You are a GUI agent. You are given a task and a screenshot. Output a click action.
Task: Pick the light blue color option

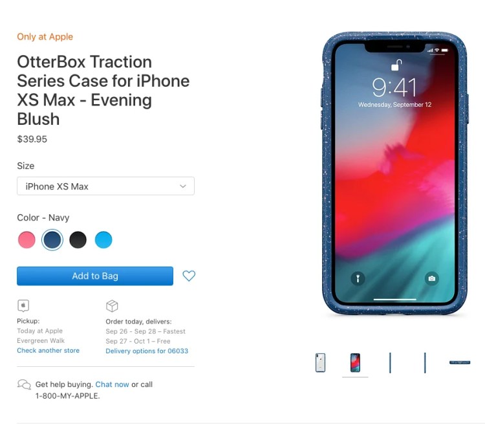[x=103, y=239]
